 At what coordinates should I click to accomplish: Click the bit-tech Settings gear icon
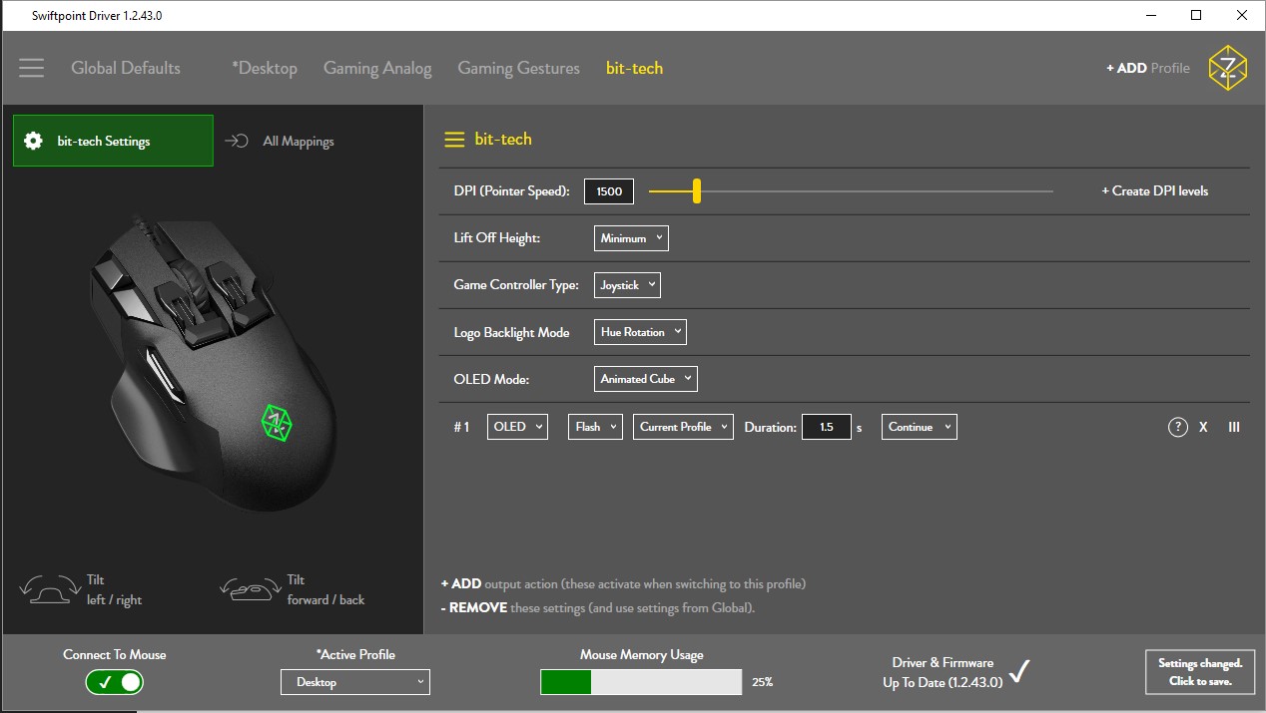click(33, 141)
